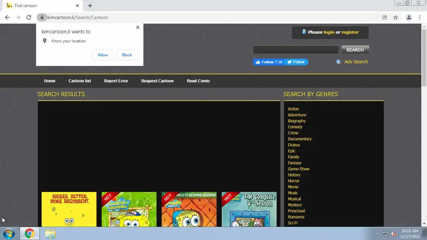Open the green SpongeBob HOT thumbnail
Image resolution: width=427 pixels, height=240 pixels.
(129, 209)
